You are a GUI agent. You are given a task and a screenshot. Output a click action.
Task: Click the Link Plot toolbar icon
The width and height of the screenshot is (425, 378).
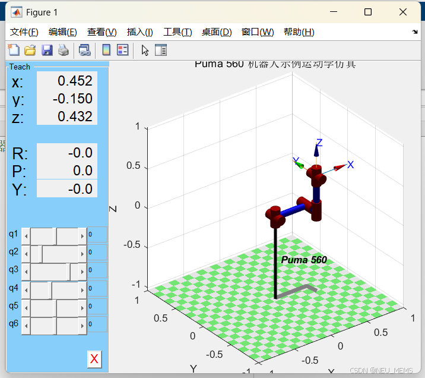click(x=84, y=50)
